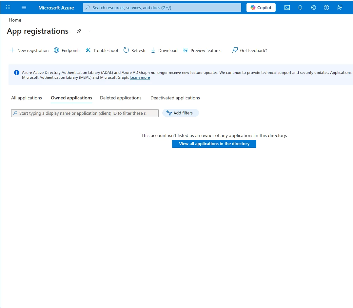Open the Deactivated applications tab
Screen dimensions: 353x308
tap(175, 98)
